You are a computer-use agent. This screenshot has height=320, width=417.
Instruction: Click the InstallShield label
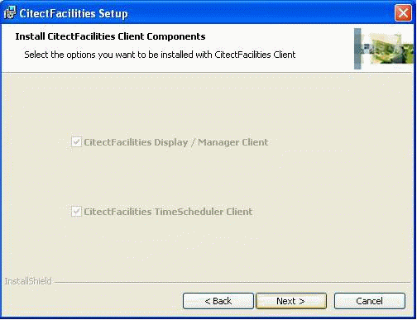click(x=28, y=281)
